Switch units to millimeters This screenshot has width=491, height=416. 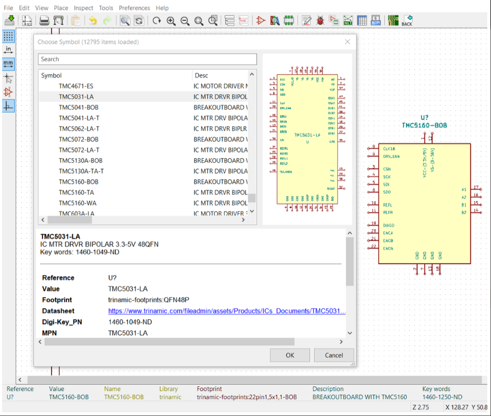click(8, 64)
